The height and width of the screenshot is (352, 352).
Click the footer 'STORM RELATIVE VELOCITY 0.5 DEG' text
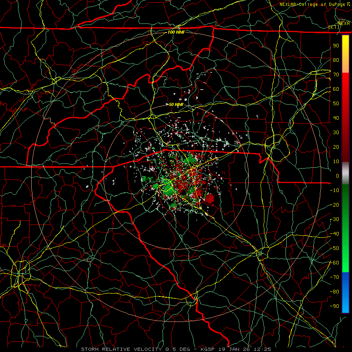pos(135,349)
